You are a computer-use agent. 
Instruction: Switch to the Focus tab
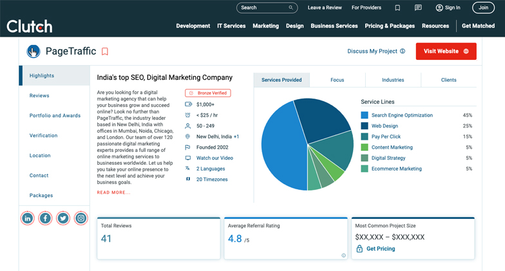[338, 80]
